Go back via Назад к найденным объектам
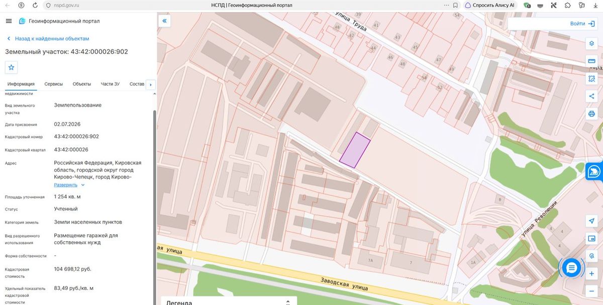The image size is (603, 305). tap(48, 39)
